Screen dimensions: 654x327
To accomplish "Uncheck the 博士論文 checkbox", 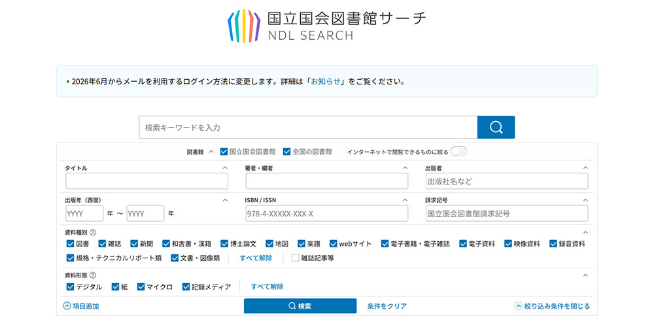I will click(225, 243).
